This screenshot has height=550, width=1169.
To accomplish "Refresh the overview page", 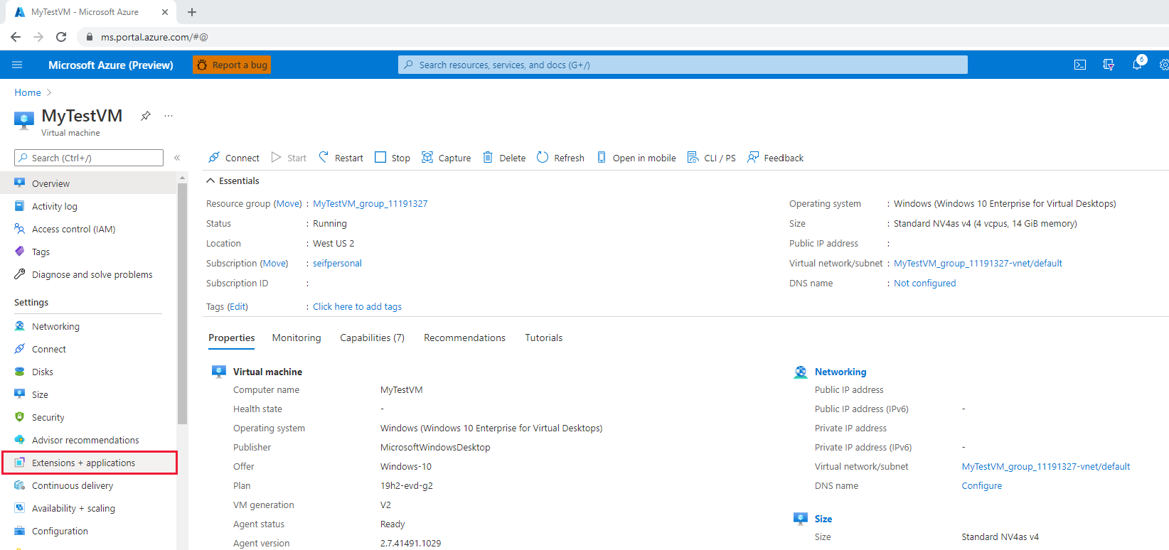I will click(560, 158).
